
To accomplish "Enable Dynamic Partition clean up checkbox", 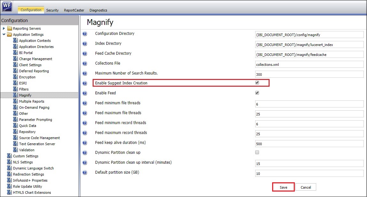I will click(257, 153).
